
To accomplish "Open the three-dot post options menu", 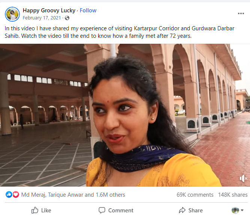I will pos(241,13).
